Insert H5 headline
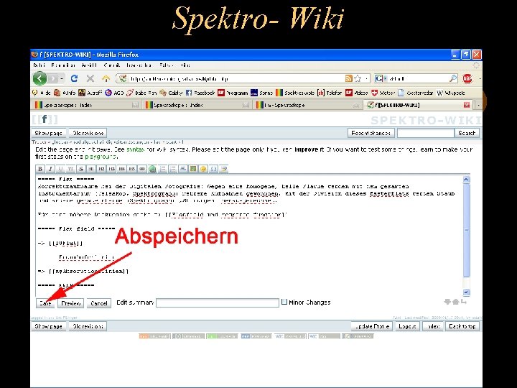Screen dimensions: 517x388 132,169
